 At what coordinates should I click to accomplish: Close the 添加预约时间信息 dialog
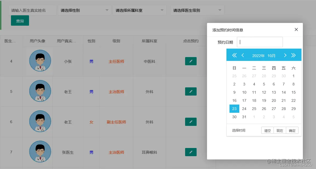coord(296,29)
